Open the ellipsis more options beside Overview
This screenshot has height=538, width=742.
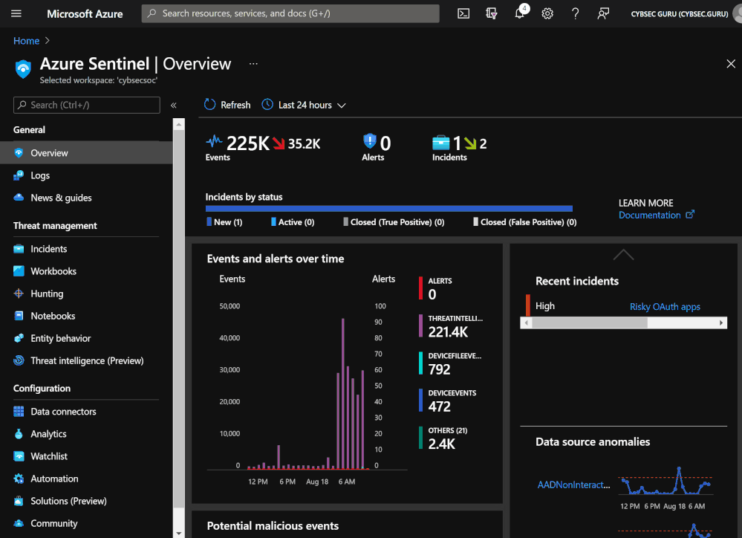[253, 63]
